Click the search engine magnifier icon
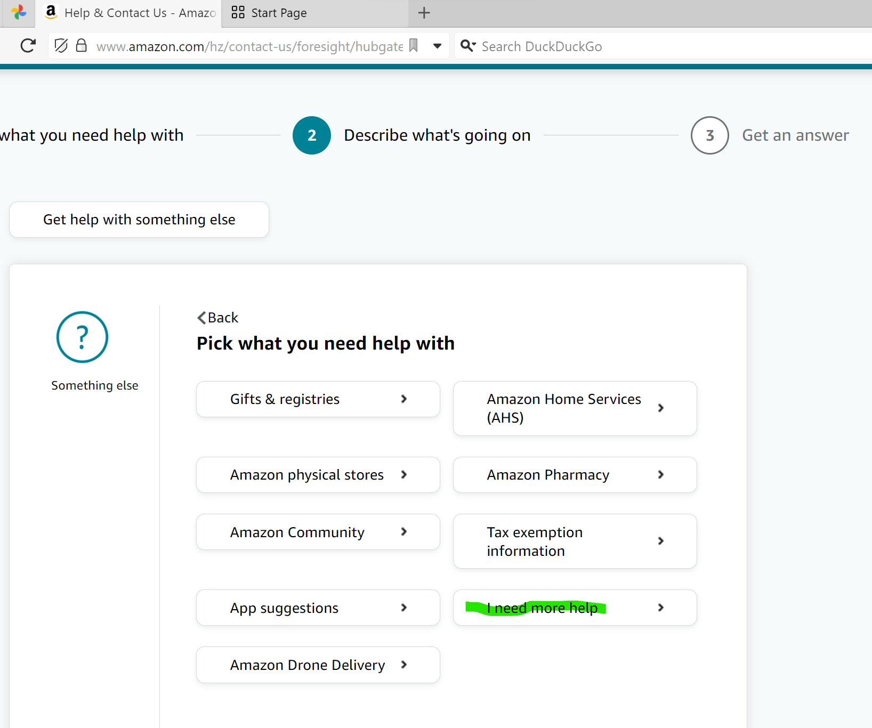Viewport: 872px width, 728px height. tap(468, 46)
